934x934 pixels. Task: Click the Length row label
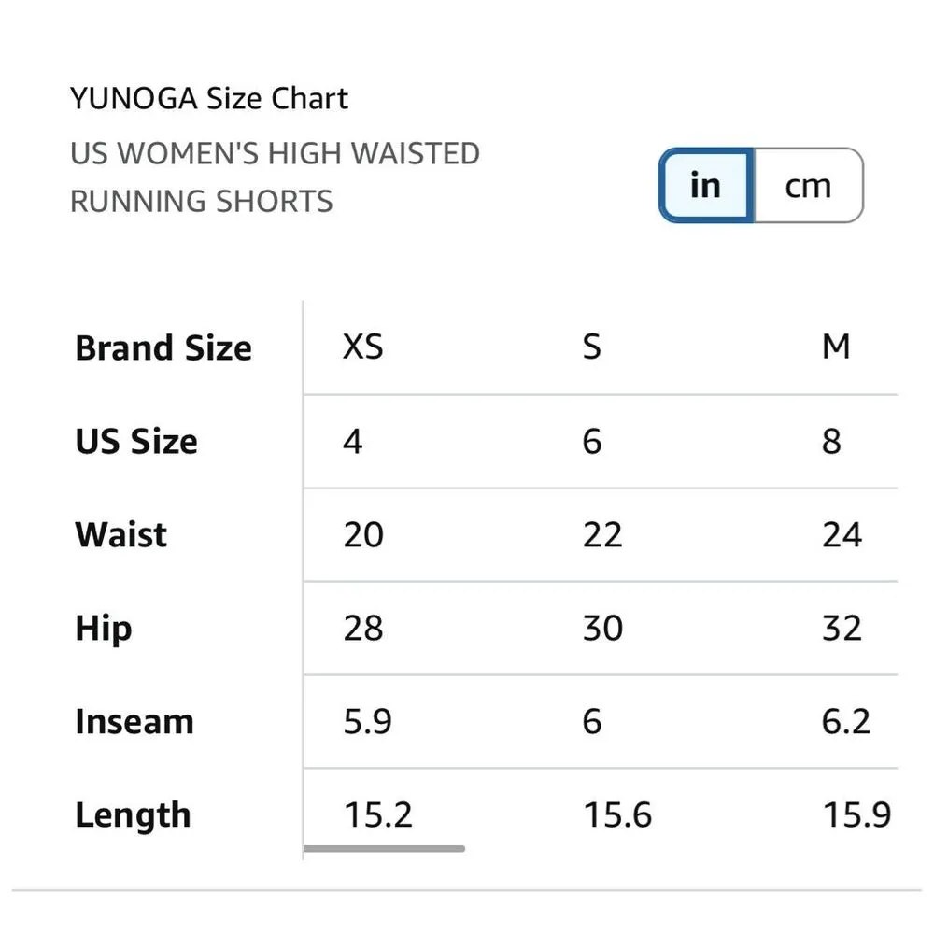[x=132, y=814]
